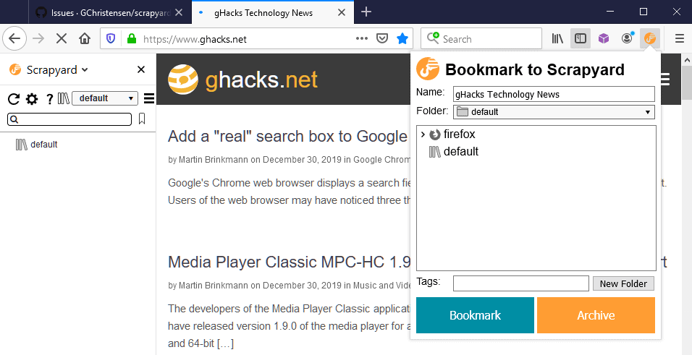The image size is (692, 355).
Task: Click the sidebar shelves books icon
Action: [x=64, y=98]
